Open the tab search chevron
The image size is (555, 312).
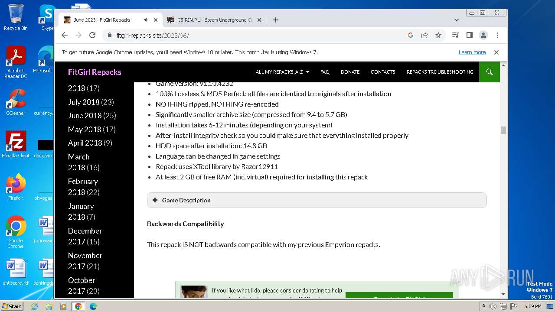point(456,20)
